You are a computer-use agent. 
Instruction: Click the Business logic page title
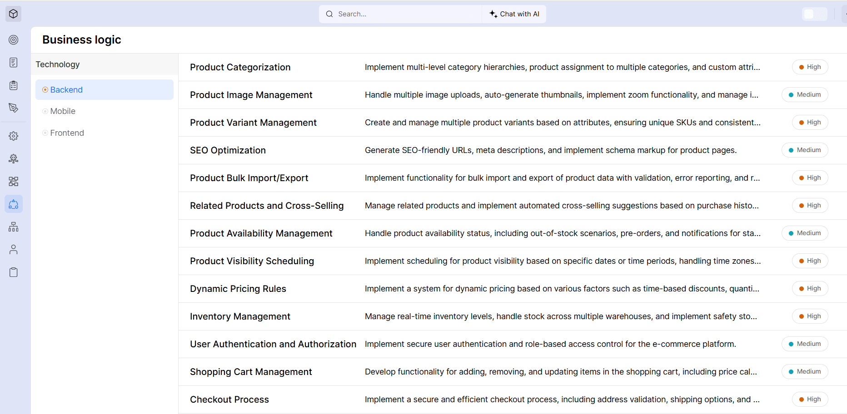(82, 39)
